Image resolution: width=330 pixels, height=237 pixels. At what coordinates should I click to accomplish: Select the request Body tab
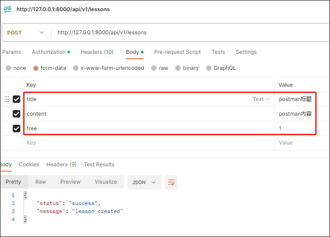point(135,52)
